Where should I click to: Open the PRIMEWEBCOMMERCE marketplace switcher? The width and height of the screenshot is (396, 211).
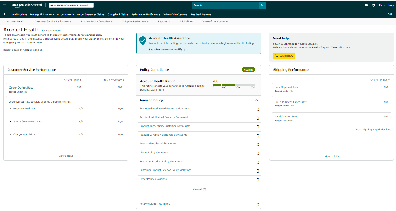(x=71, y=5)
